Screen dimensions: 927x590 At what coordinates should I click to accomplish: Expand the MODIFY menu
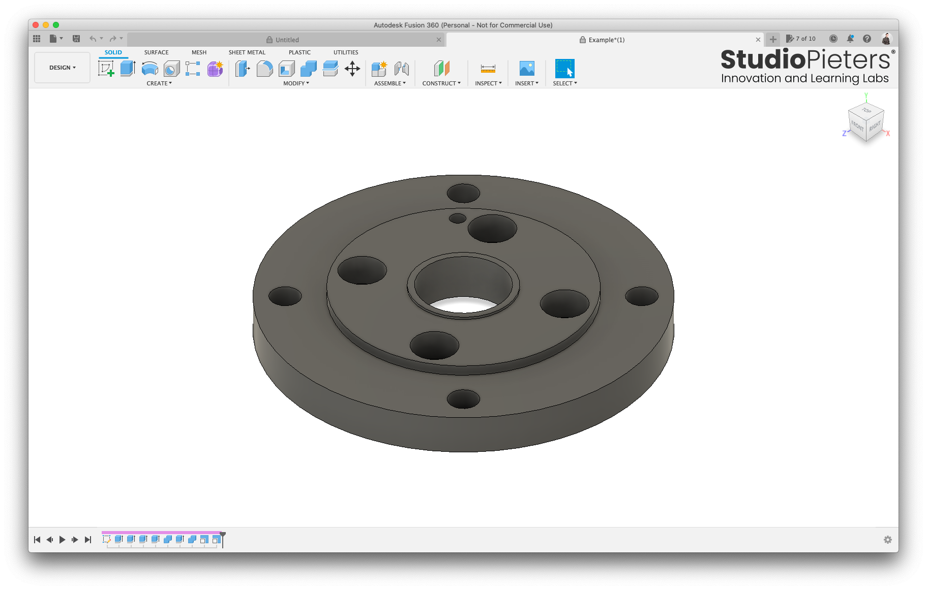(296, 83)
